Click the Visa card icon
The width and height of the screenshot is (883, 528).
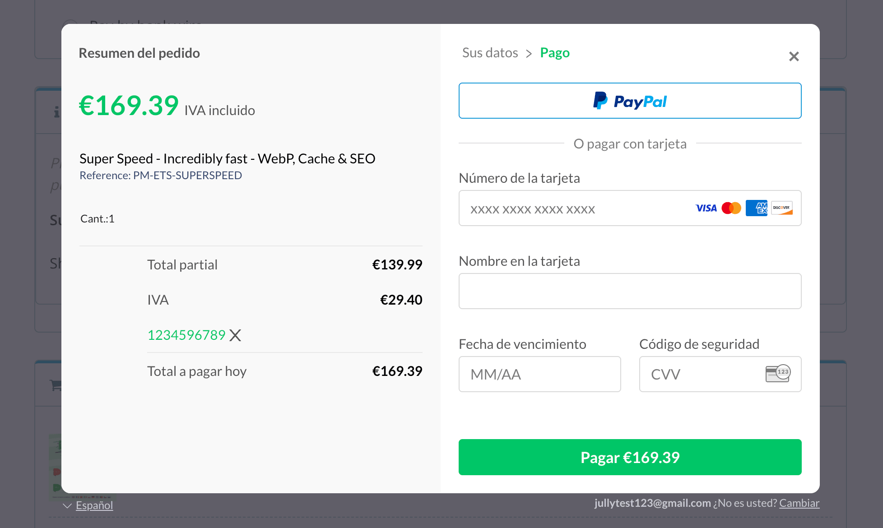click(706, 208)
